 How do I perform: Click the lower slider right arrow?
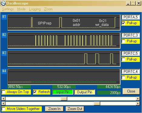point(138,103)
